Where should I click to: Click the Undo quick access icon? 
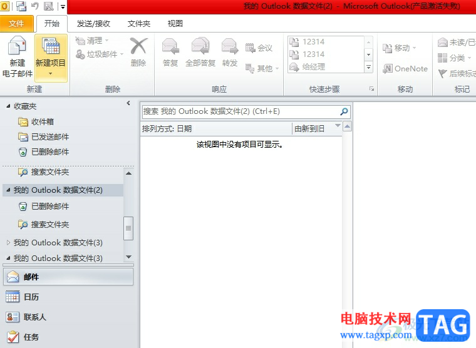pyautogui.click(x=35, y=6)
